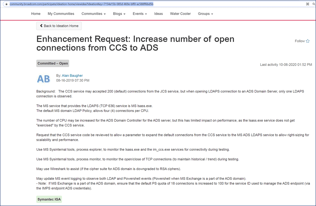The image size is (316, 206).
Task: Click the Follow star icon
Action: tap(308, 41)
